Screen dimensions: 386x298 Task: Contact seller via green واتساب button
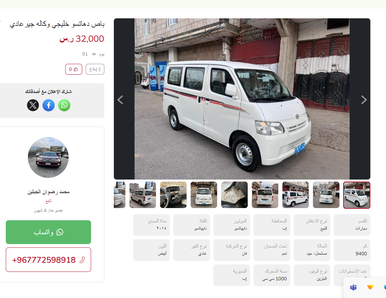(x=49, y=232)
